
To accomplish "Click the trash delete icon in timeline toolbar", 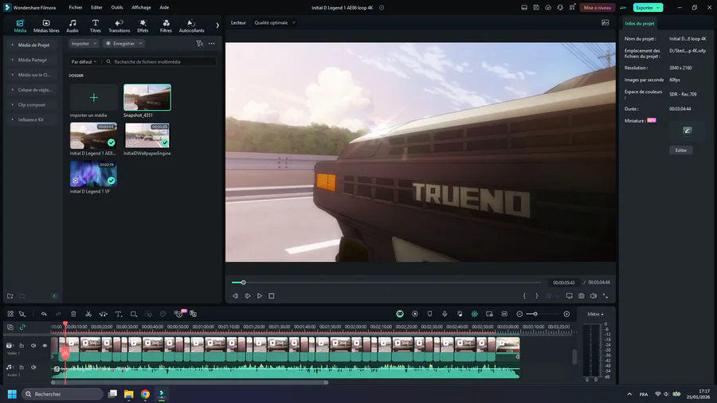I will point(73,314).
